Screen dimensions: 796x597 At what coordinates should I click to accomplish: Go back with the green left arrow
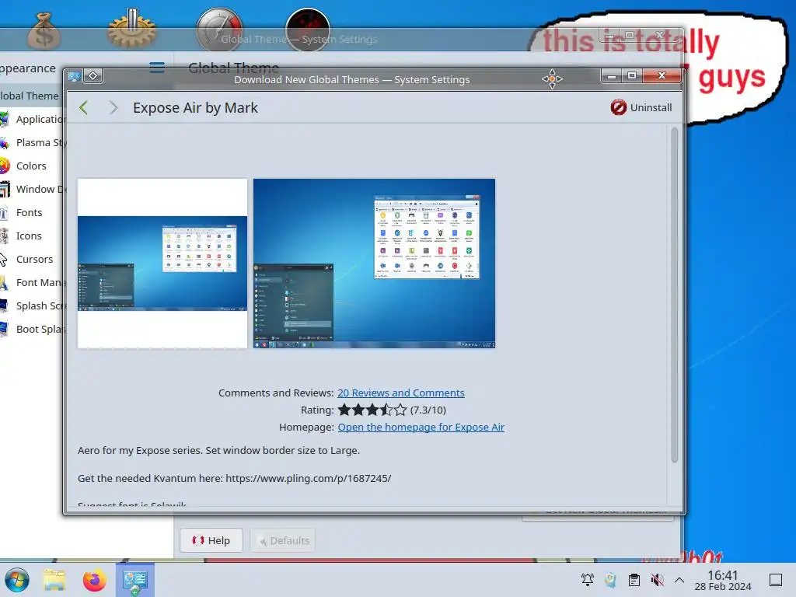(x=84, y=107)
